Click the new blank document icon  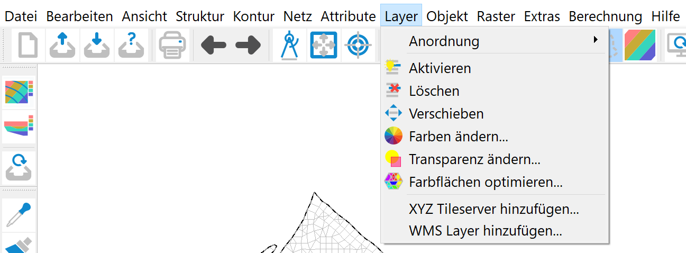(x=29, y=45)
